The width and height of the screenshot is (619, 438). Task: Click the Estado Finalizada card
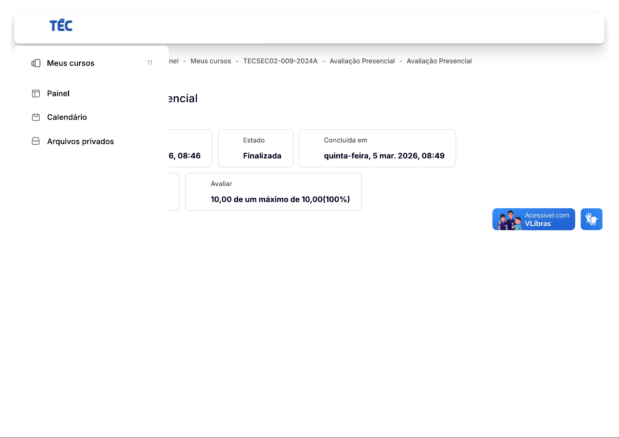coord(255,148)
